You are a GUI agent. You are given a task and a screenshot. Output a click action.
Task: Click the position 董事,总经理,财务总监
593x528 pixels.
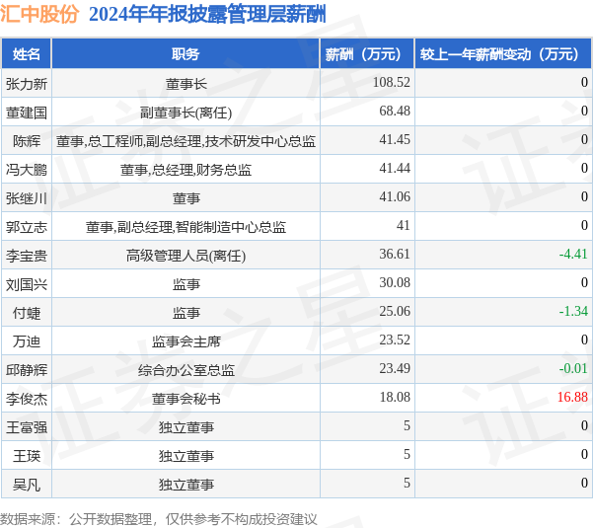pos(185,170)
